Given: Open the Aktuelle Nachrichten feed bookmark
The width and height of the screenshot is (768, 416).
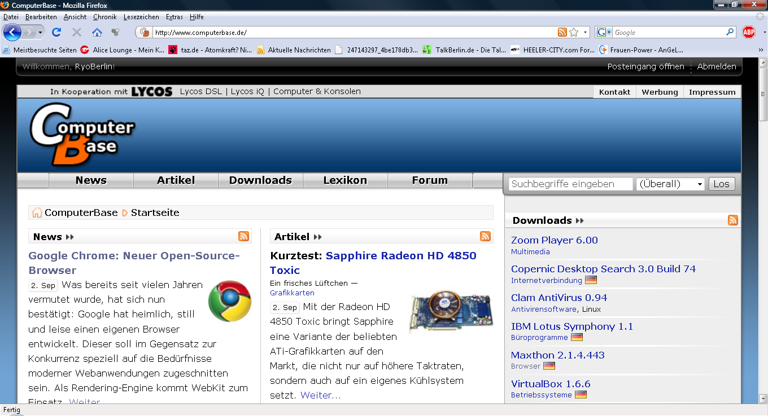Looking at the screenshot, I should point(294,50).
